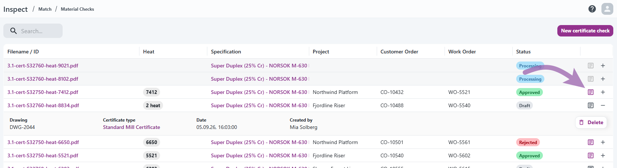Go to Inspect home breadcrumb
Viewport: 617px width, 168px height.
[16, 9]
